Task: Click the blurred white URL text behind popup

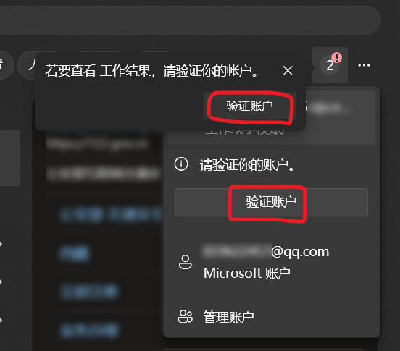Action: pyautogui.click(x=97, y=145)
